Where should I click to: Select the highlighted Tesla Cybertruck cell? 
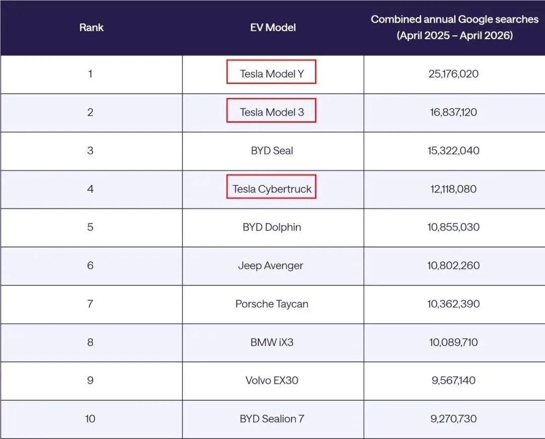(x=271, y=187)
